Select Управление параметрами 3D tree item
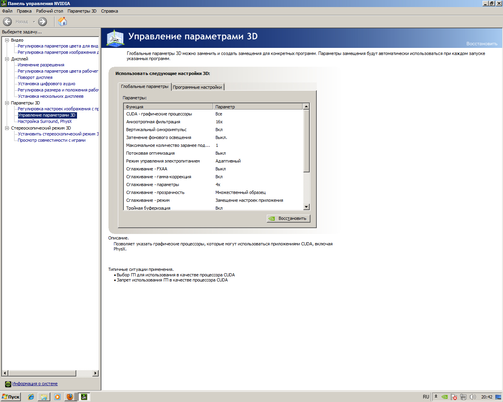Image resolution: width=503 pixels, height=402 pixels. [47, 115]
